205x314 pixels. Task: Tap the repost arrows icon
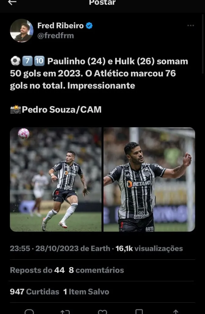tap(65, 312)
